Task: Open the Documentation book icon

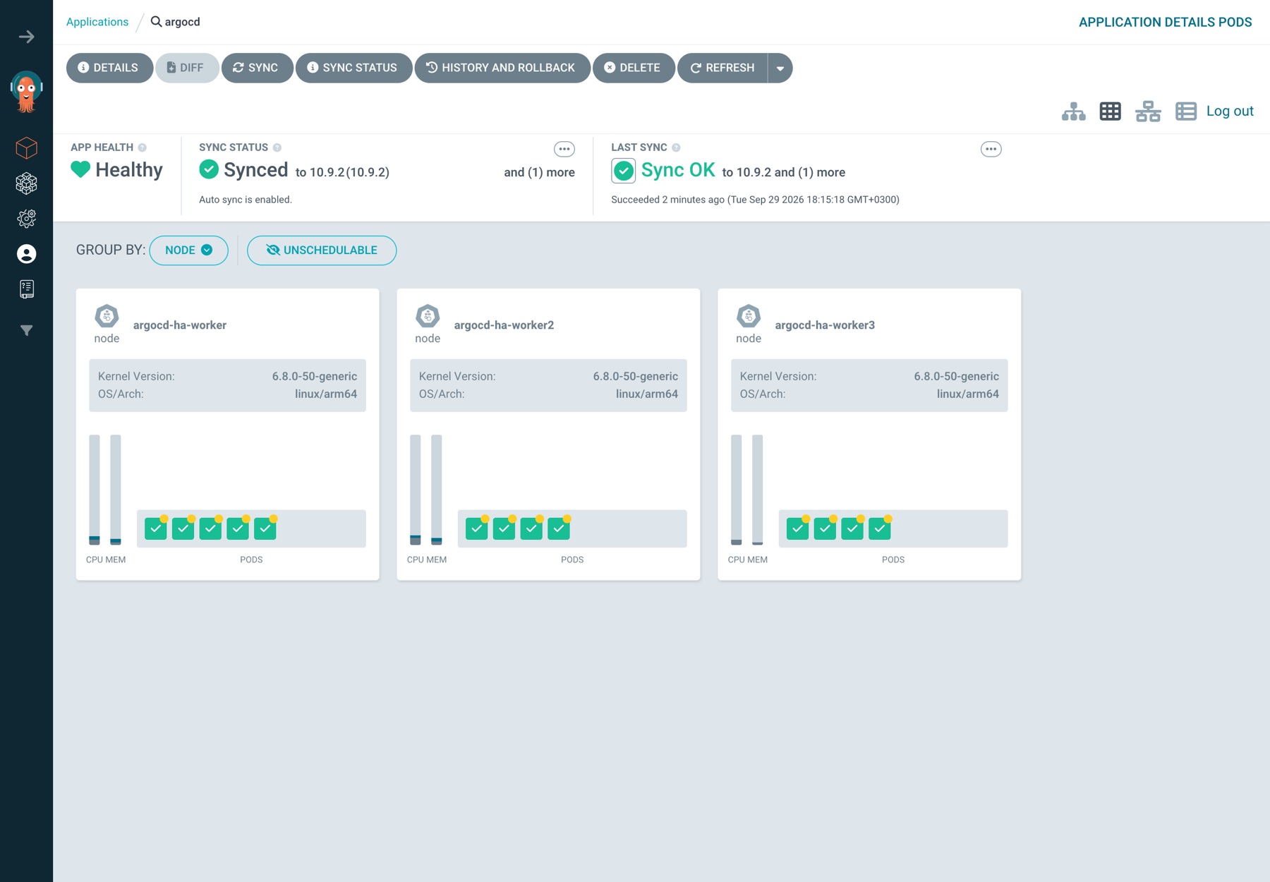Action: (x=27, y=289)
